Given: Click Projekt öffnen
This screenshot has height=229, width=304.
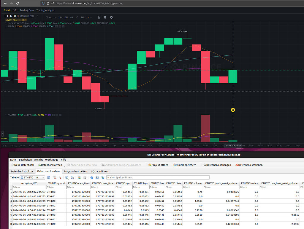Looking at the screenshot, I should tap(158, 165).
